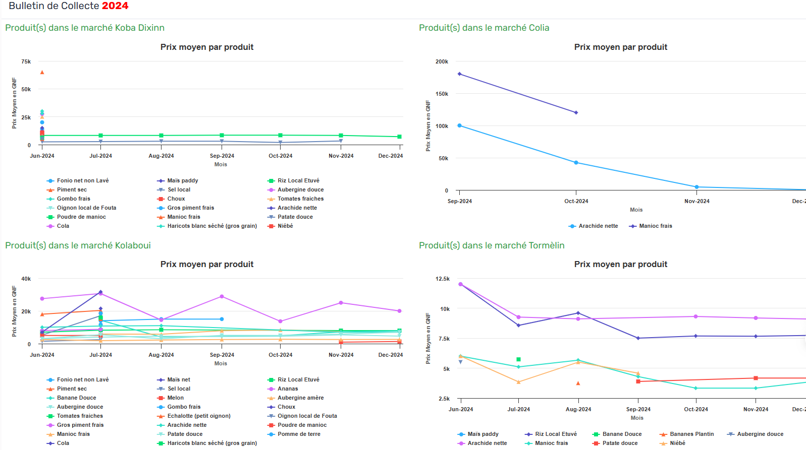Click the Produit(s) dans le marché Kolaboui heading
Screen dimensions: 806x450
pyautogui.click(x=78, y=245)
